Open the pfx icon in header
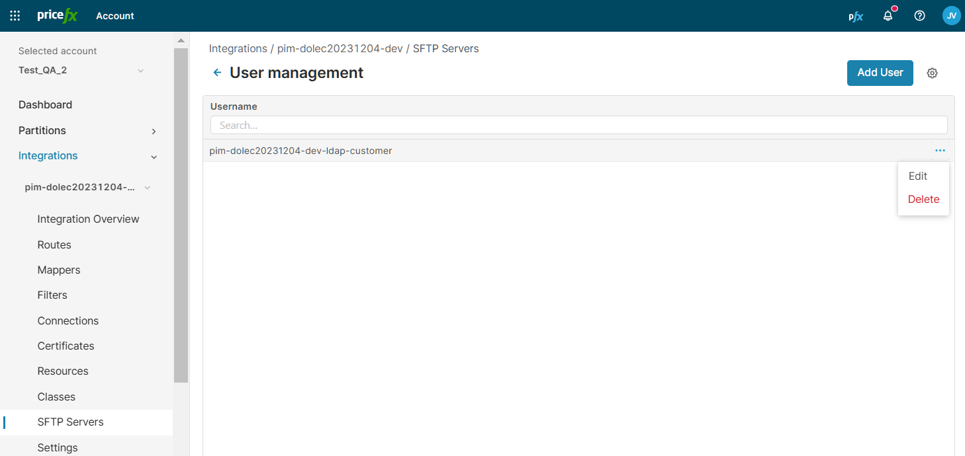The image size is (965, 456). [x=856, y=16]
